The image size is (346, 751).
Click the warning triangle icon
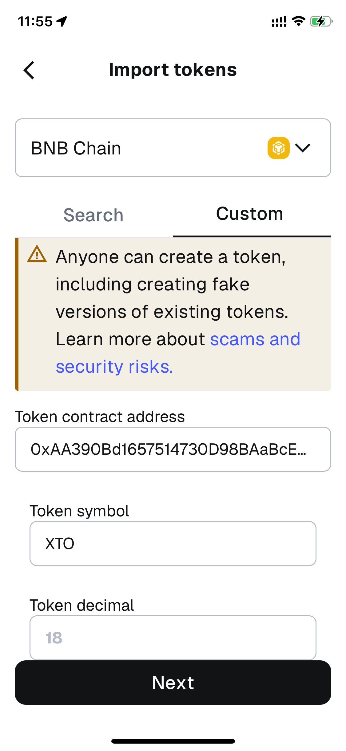pyautogui.click(x=37, y=254)
